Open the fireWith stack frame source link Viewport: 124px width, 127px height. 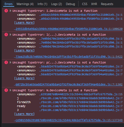[81, 102]
